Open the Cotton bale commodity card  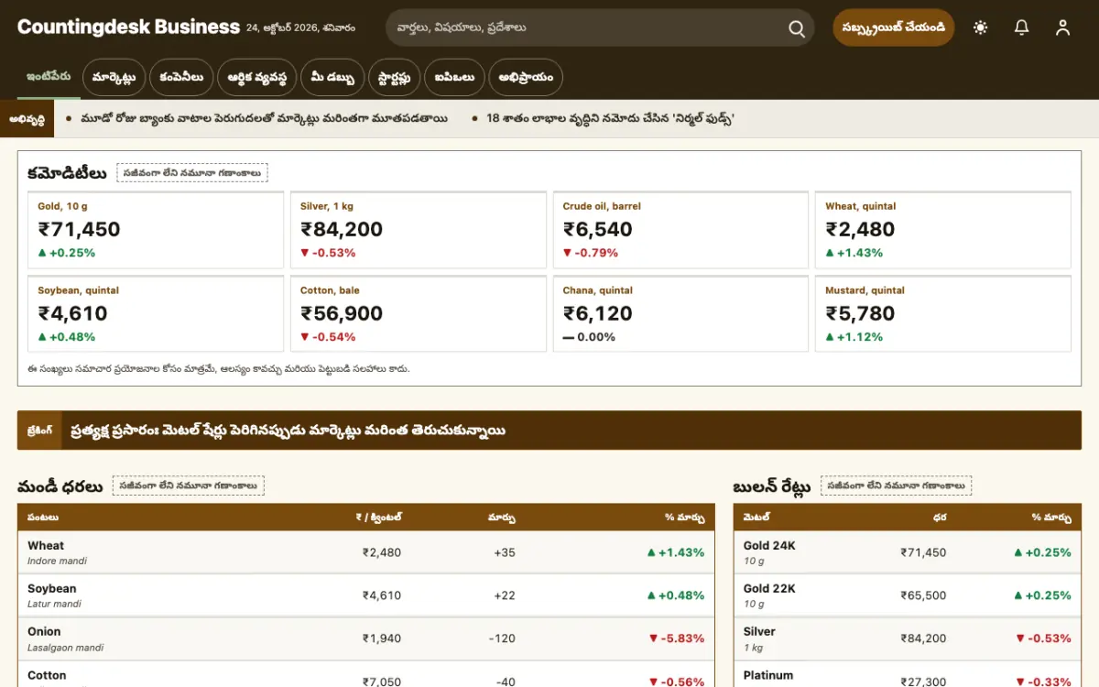pyautogui.click(x=419, y=314)
